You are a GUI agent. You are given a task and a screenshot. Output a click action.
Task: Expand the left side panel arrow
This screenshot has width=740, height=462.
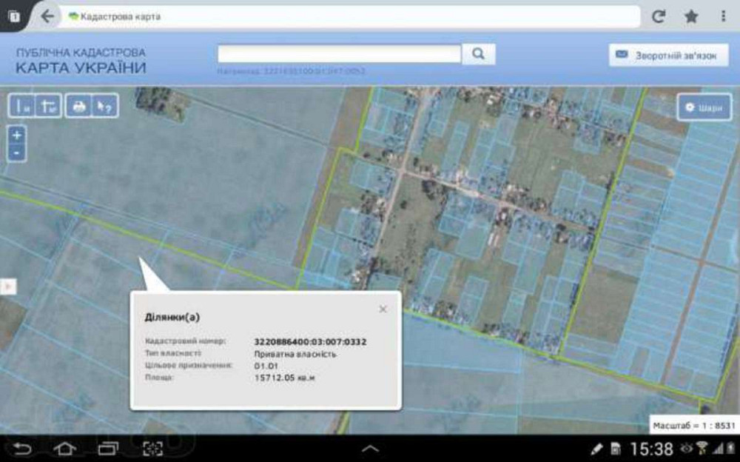click(x=8, y=286)
